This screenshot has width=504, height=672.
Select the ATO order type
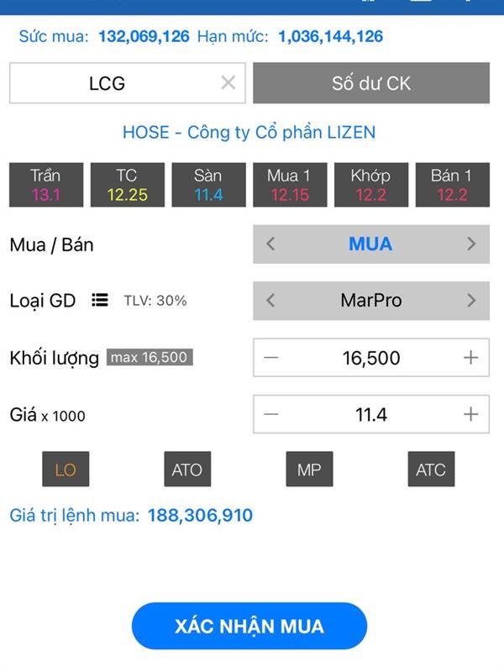[187, 469]
